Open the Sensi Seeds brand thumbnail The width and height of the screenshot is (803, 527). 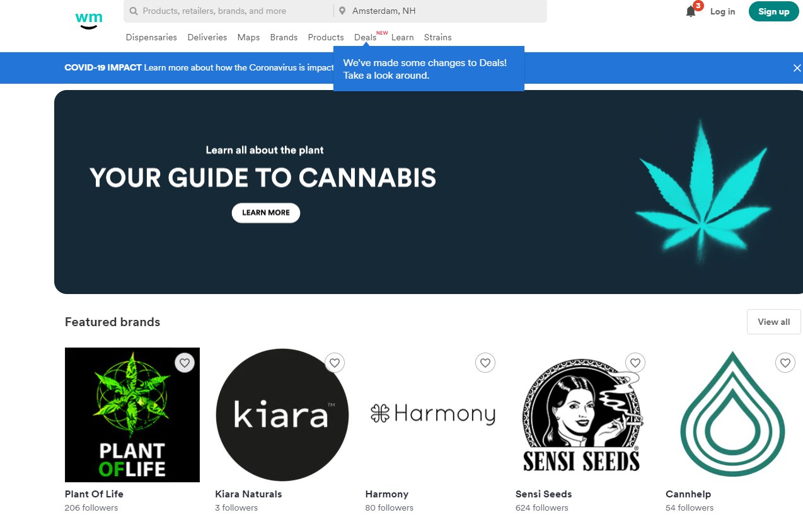point(581,415)
